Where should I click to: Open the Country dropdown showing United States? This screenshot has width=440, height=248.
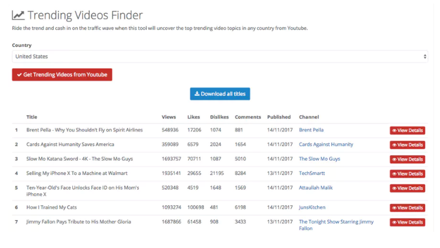[x=220, y=56]
